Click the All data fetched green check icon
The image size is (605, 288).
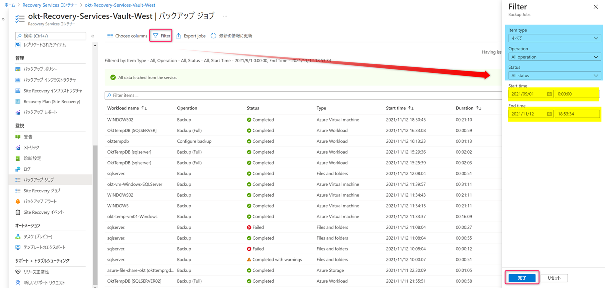click(x=113, y=77)
